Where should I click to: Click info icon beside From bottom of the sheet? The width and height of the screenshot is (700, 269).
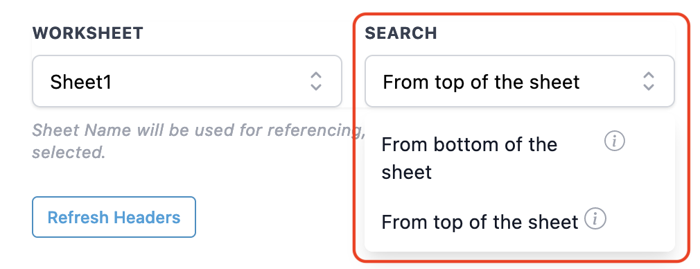click(x=614, y=141)
